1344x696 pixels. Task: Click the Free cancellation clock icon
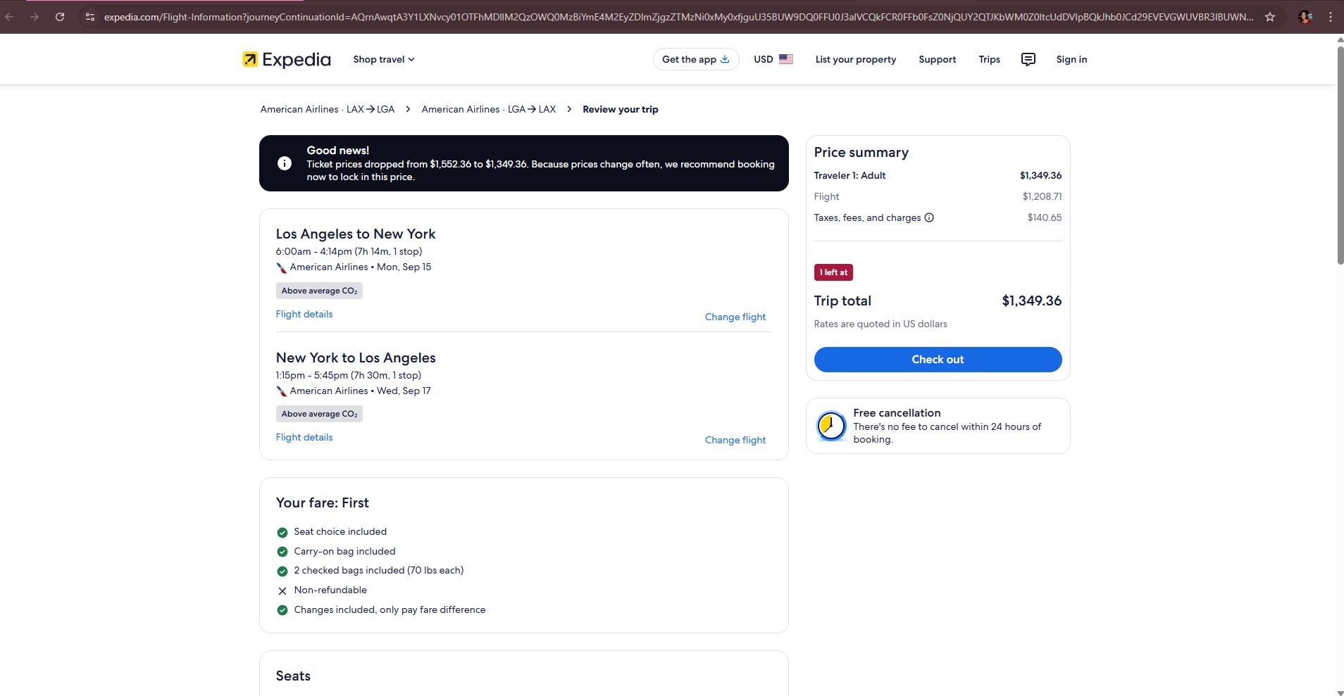pos(831,426)
